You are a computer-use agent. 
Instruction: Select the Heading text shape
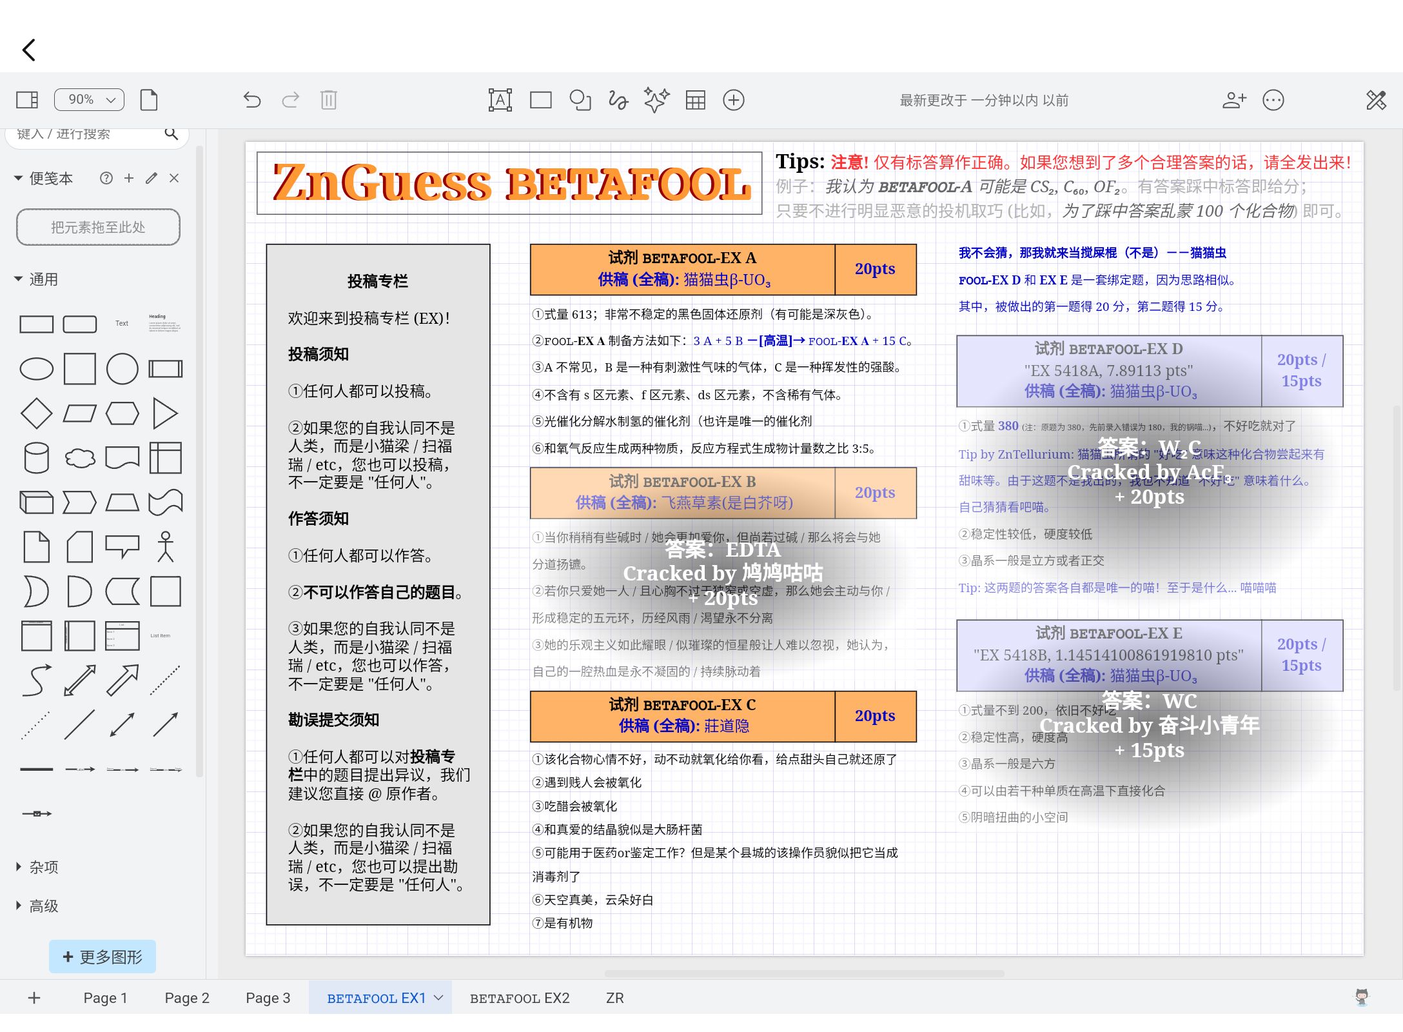[x=165, y=322]
